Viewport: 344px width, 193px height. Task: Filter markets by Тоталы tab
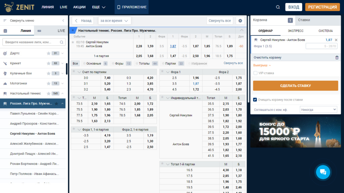[146, 63]
